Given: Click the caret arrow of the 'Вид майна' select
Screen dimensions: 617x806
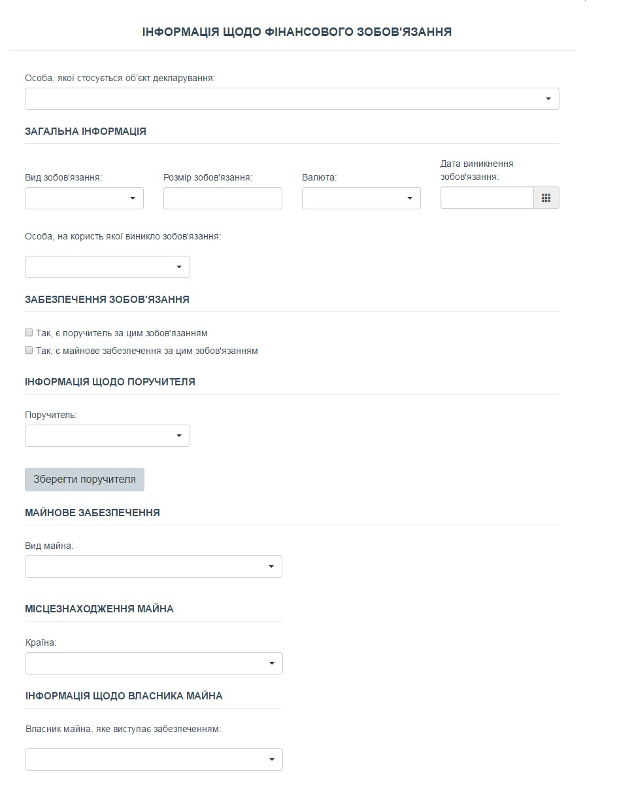Looking at the screenshot, I should point(271,567).
